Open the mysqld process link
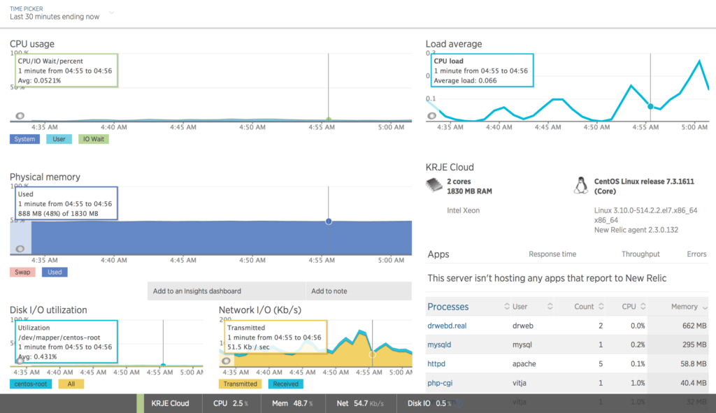 point(439,345)
